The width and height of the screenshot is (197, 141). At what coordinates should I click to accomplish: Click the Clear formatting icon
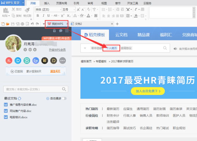pyautogui.click(x=89, y=10)
